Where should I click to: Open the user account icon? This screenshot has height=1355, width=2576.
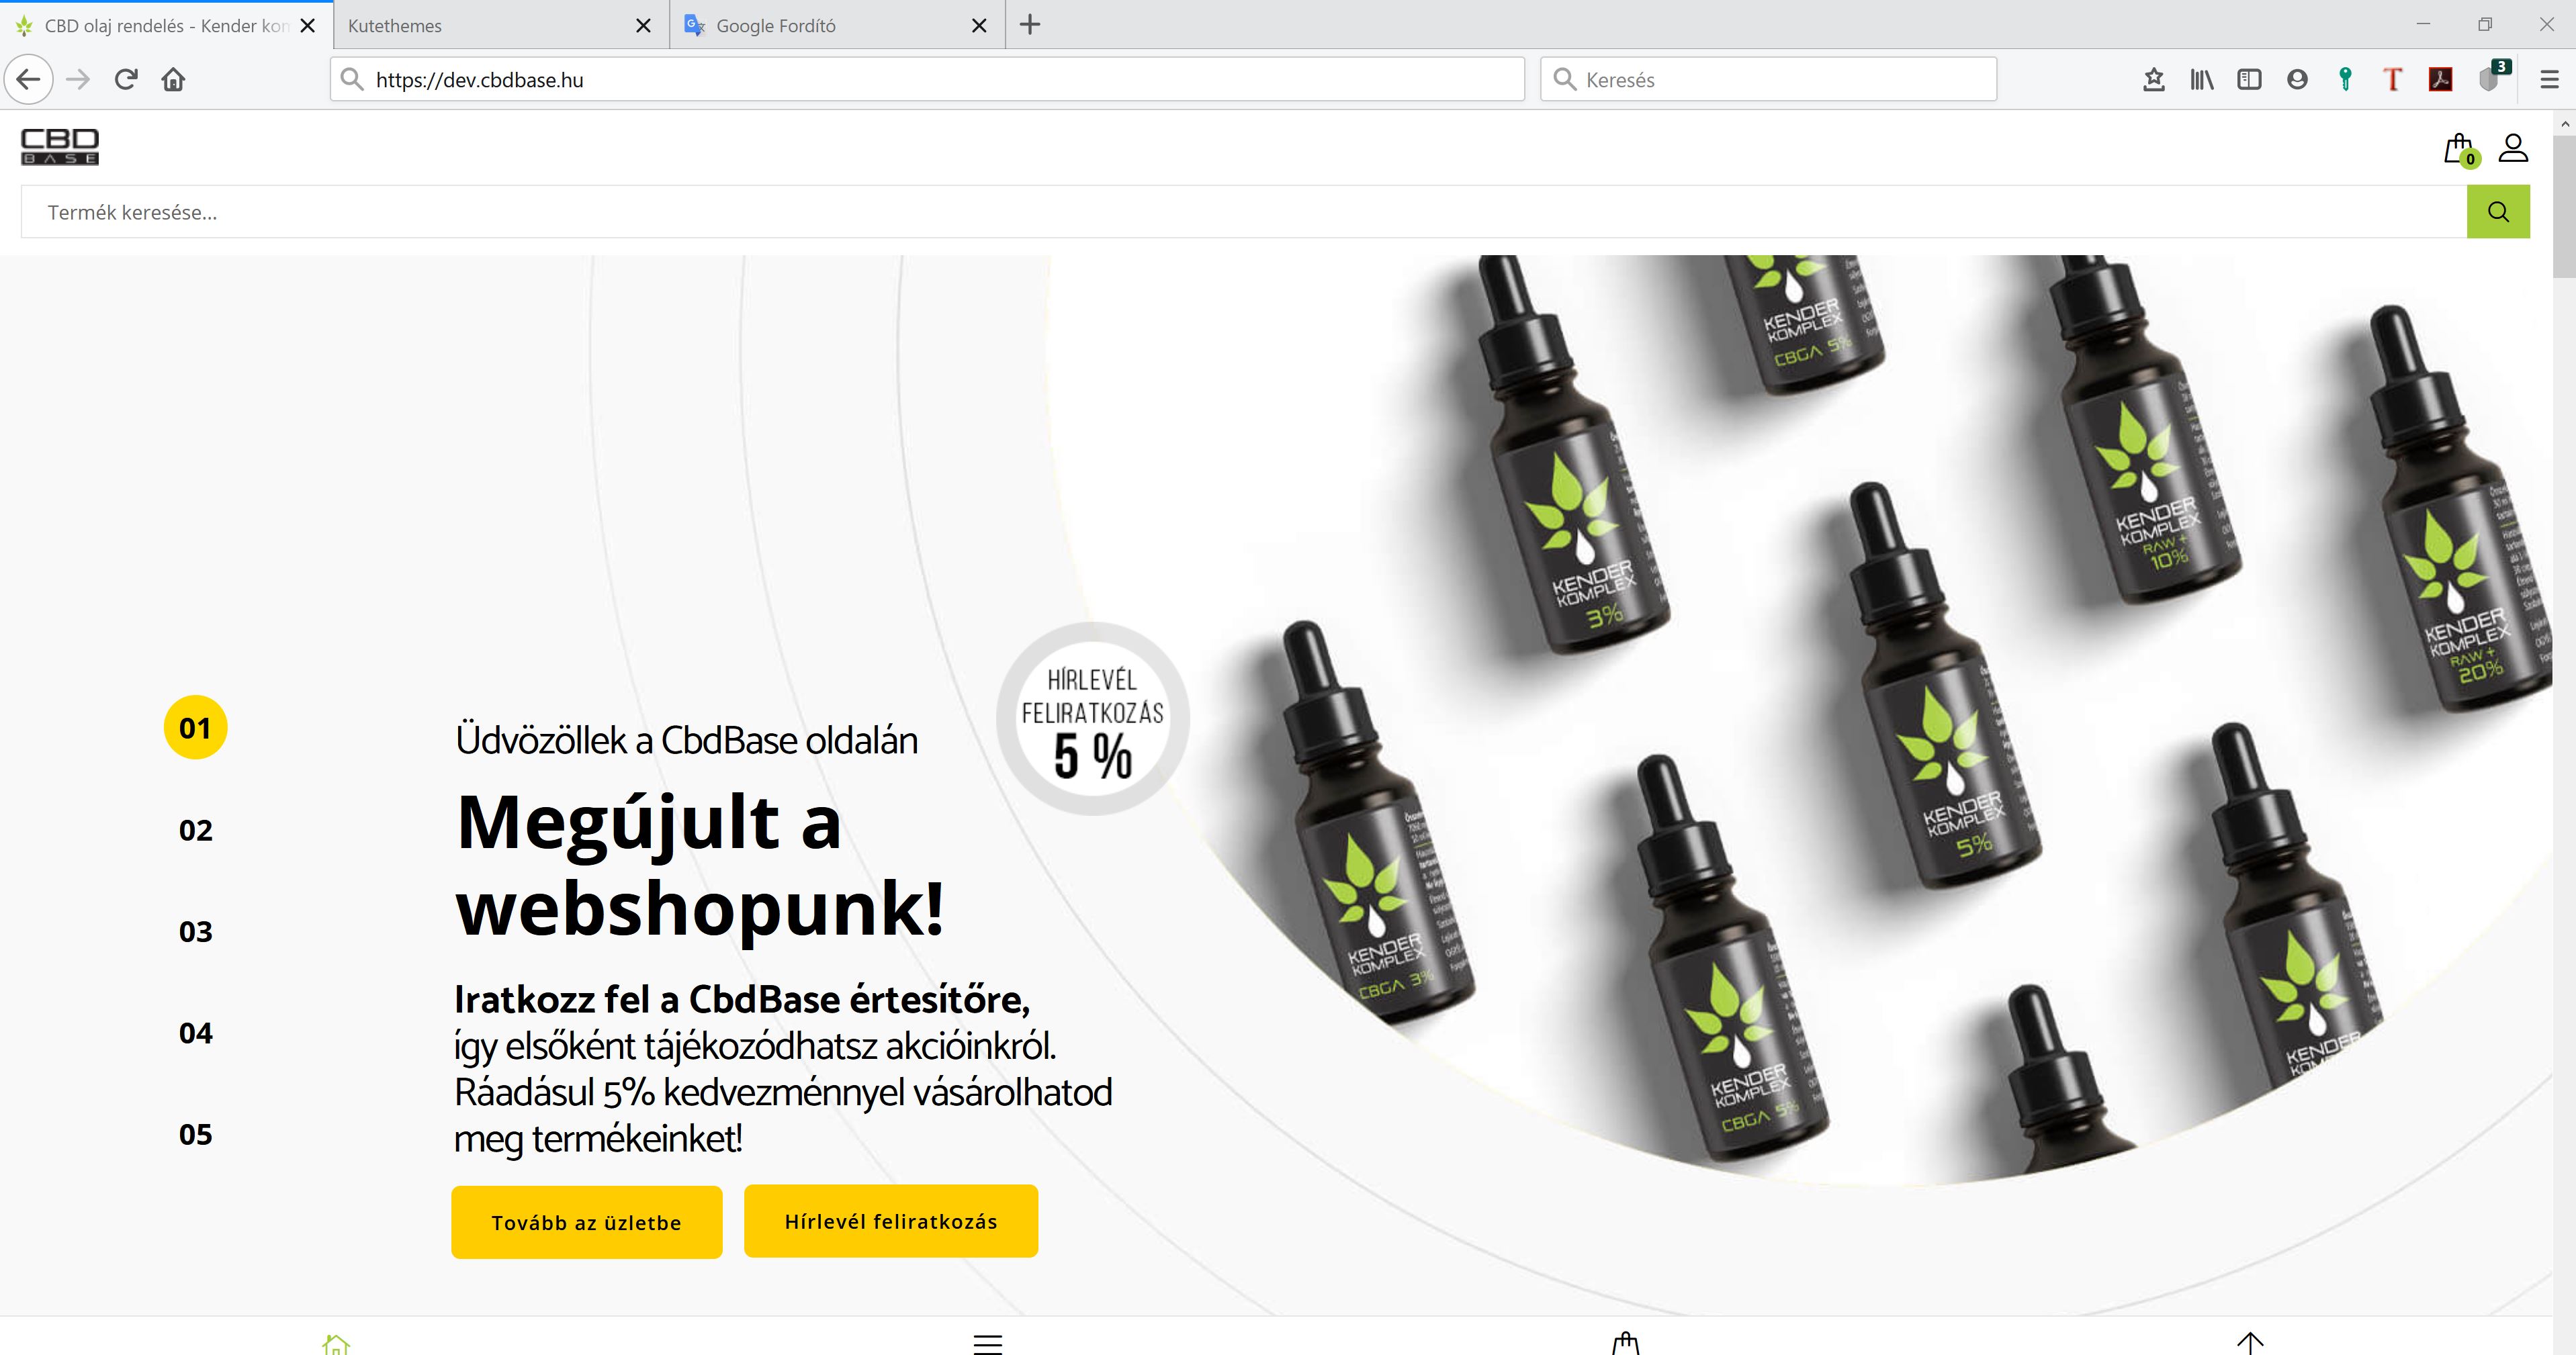pyautogui.click(x=2513, y=148)
